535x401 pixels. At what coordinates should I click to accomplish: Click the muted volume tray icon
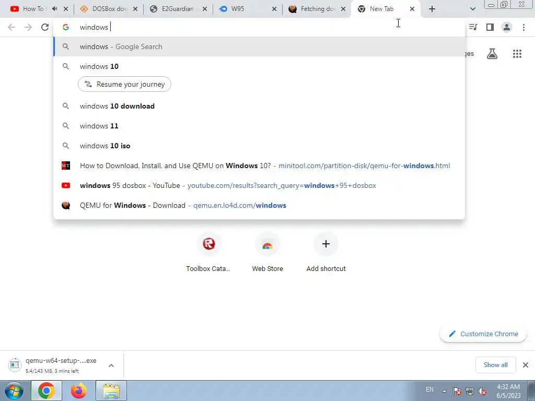482,391
